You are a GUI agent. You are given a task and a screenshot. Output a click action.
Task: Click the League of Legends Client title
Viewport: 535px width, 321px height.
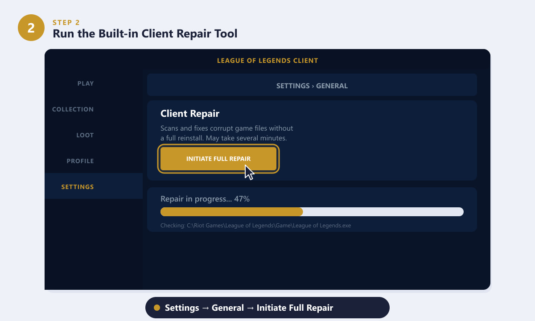(x=267, y=61)
